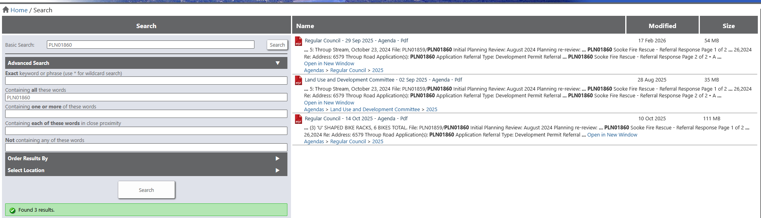Click Agendas breadcrumb under 14 Oct 2025 result

click(x=314, y=141)
